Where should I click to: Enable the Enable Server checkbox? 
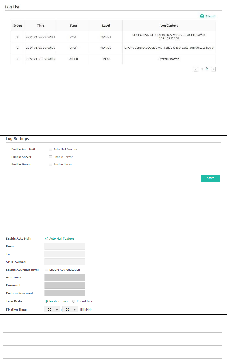click(x=51, y=157)
